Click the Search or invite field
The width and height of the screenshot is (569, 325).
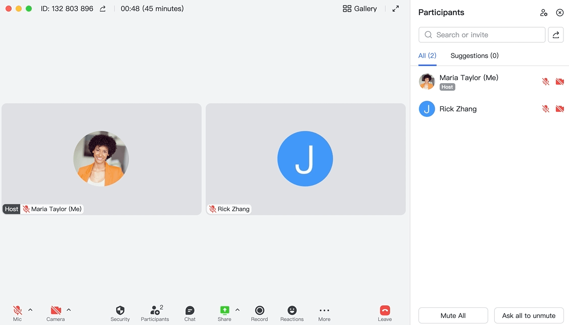482,35
